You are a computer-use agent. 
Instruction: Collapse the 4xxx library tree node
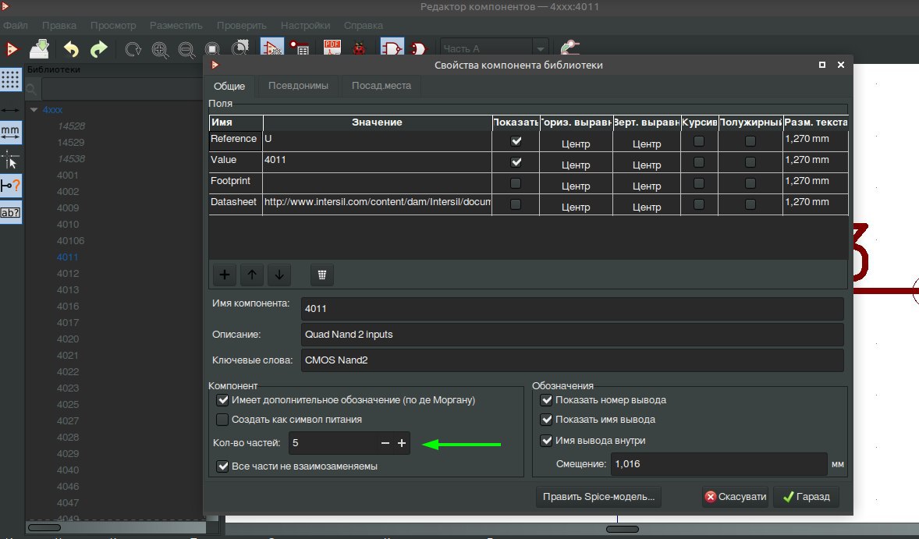34,110
